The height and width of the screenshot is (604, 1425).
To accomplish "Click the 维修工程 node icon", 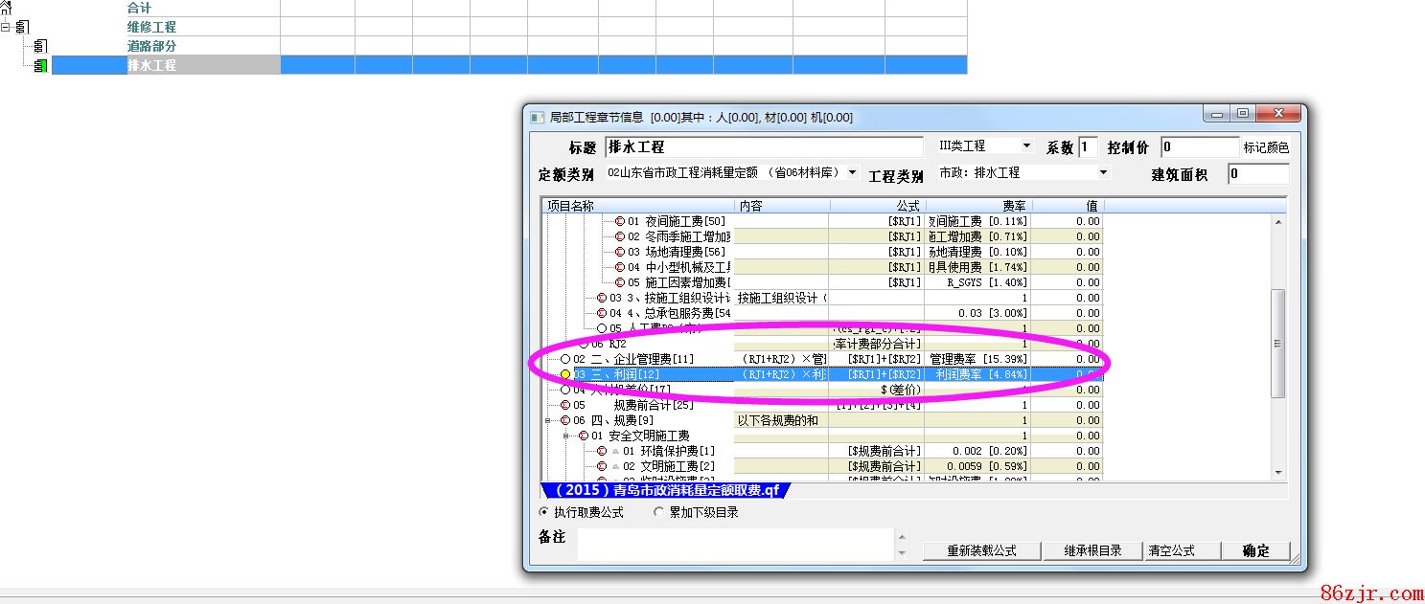I will point(22,28).
